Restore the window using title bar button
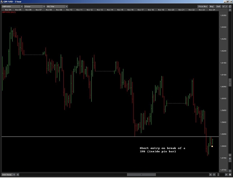 pos(228,1)
